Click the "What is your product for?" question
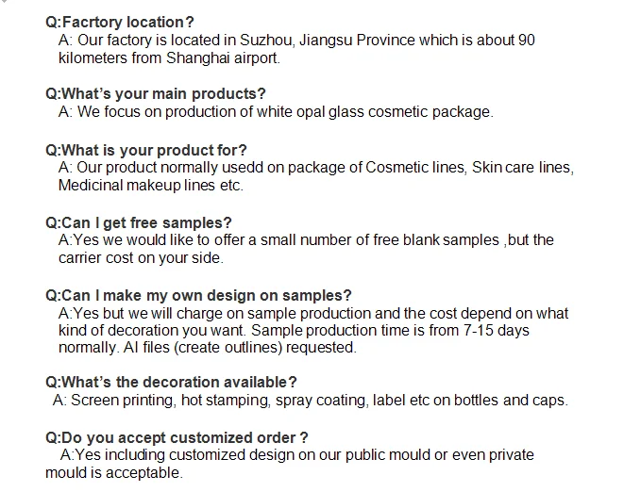Screen dimensions: 624x492 (x=146, y=149)
